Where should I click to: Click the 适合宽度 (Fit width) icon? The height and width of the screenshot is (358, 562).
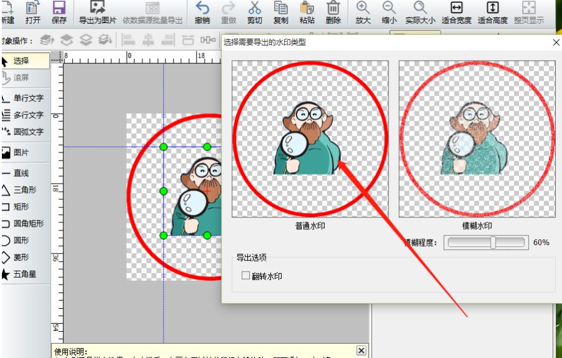[456, 8]
